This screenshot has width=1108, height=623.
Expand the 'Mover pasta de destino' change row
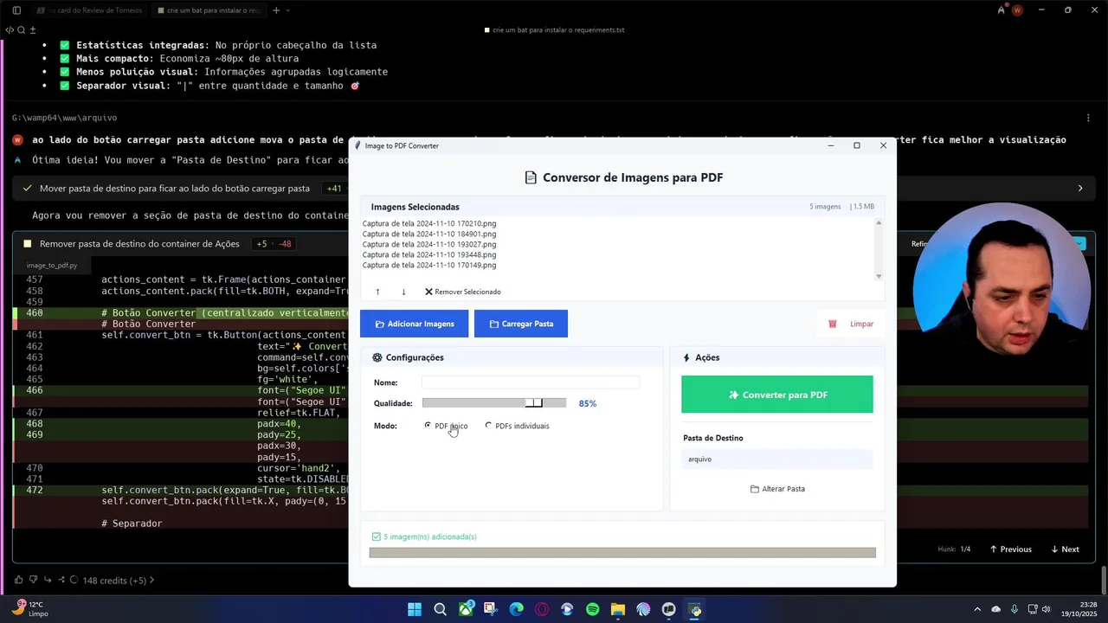[x=554, y=188]
